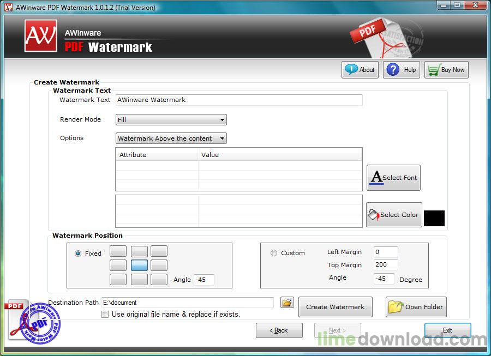Go Back to the previous step
491x356 pixels.
pos(279,330)
